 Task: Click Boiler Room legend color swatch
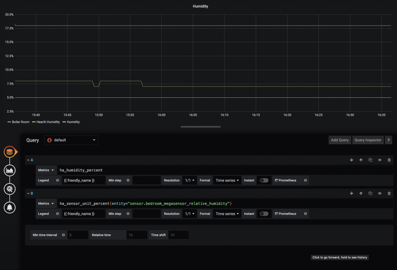tap(9, 122)
